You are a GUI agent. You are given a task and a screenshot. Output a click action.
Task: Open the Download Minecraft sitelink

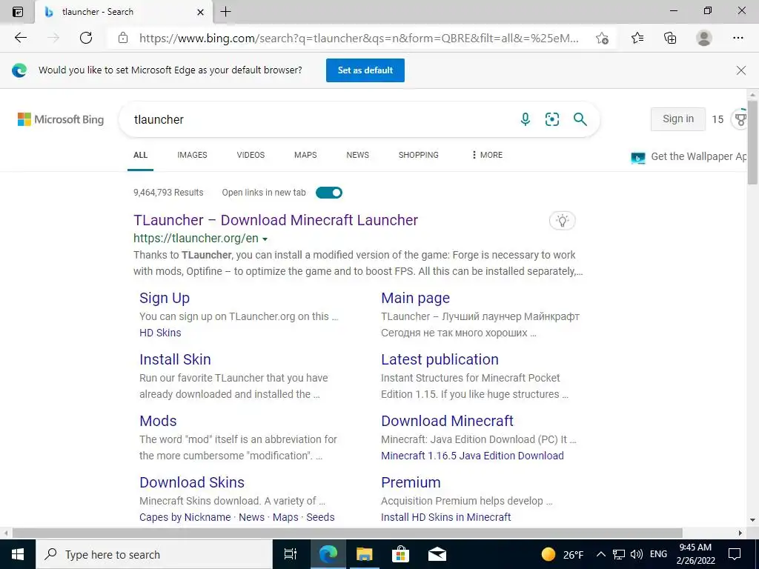(447, 421)
